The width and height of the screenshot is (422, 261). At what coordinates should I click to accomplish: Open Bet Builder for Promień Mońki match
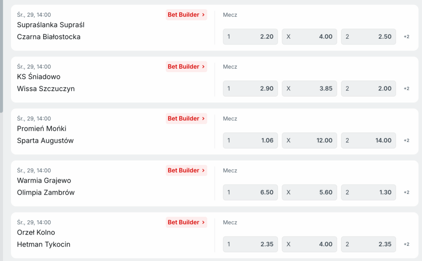coord(186,119)
